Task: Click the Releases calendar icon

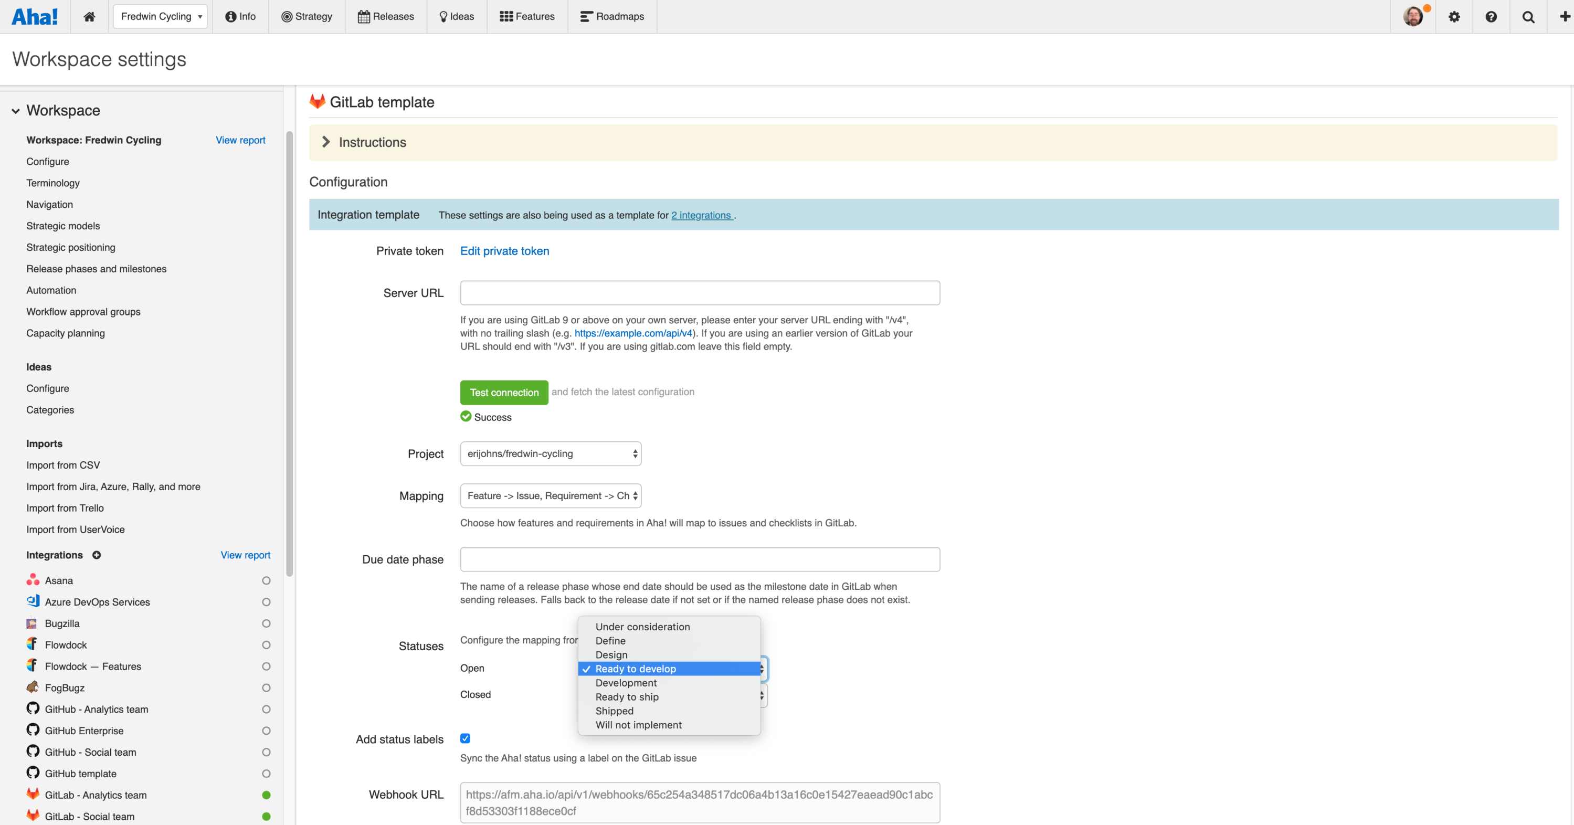Action: coord(363,16)
